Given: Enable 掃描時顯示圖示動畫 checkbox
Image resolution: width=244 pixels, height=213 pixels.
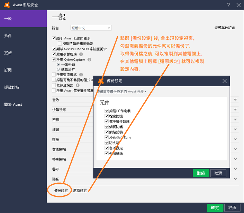Looking at the screenshot, I should (x=60, y=43).
